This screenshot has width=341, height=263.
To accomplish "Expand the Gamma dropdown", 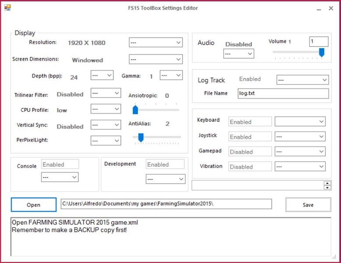I will tap(171, 75).
